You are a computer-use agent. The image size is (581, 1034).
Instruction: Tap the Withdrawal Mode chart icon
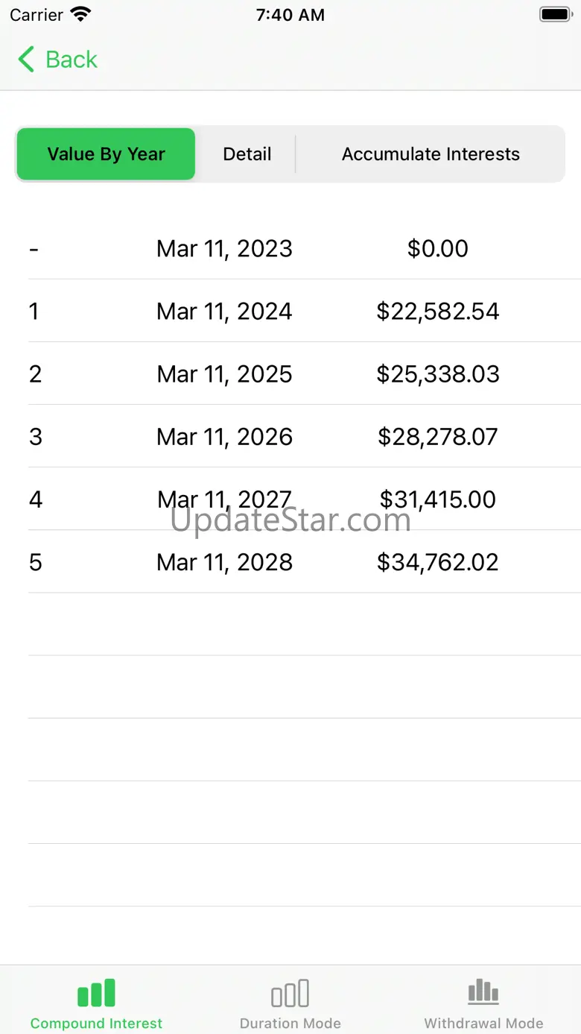click(483, 992)
